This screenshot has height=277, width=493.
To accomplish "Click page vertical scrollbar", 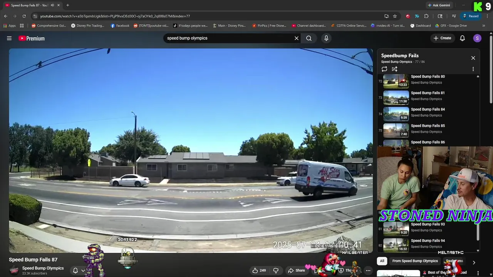I will [491, 69].
